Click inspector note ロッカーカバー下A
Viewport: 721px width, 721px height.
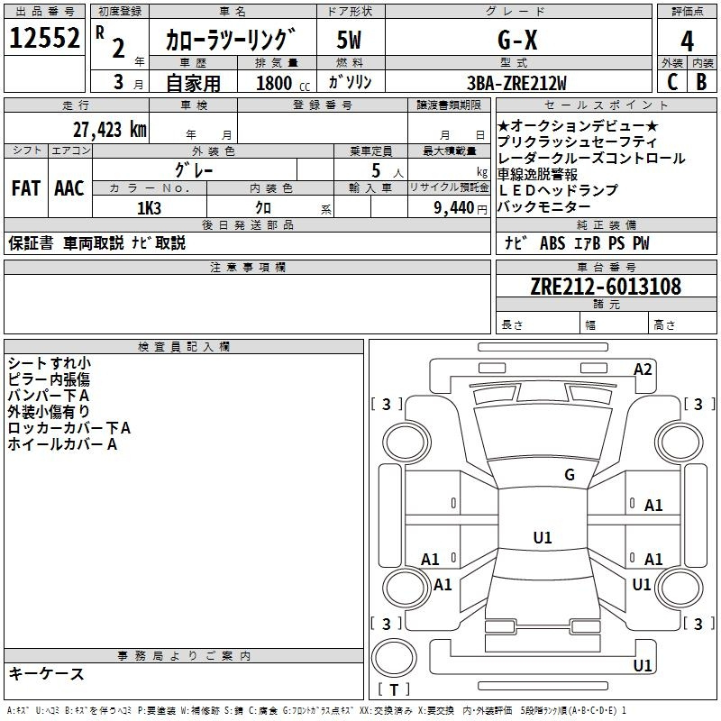click(69, 427)
